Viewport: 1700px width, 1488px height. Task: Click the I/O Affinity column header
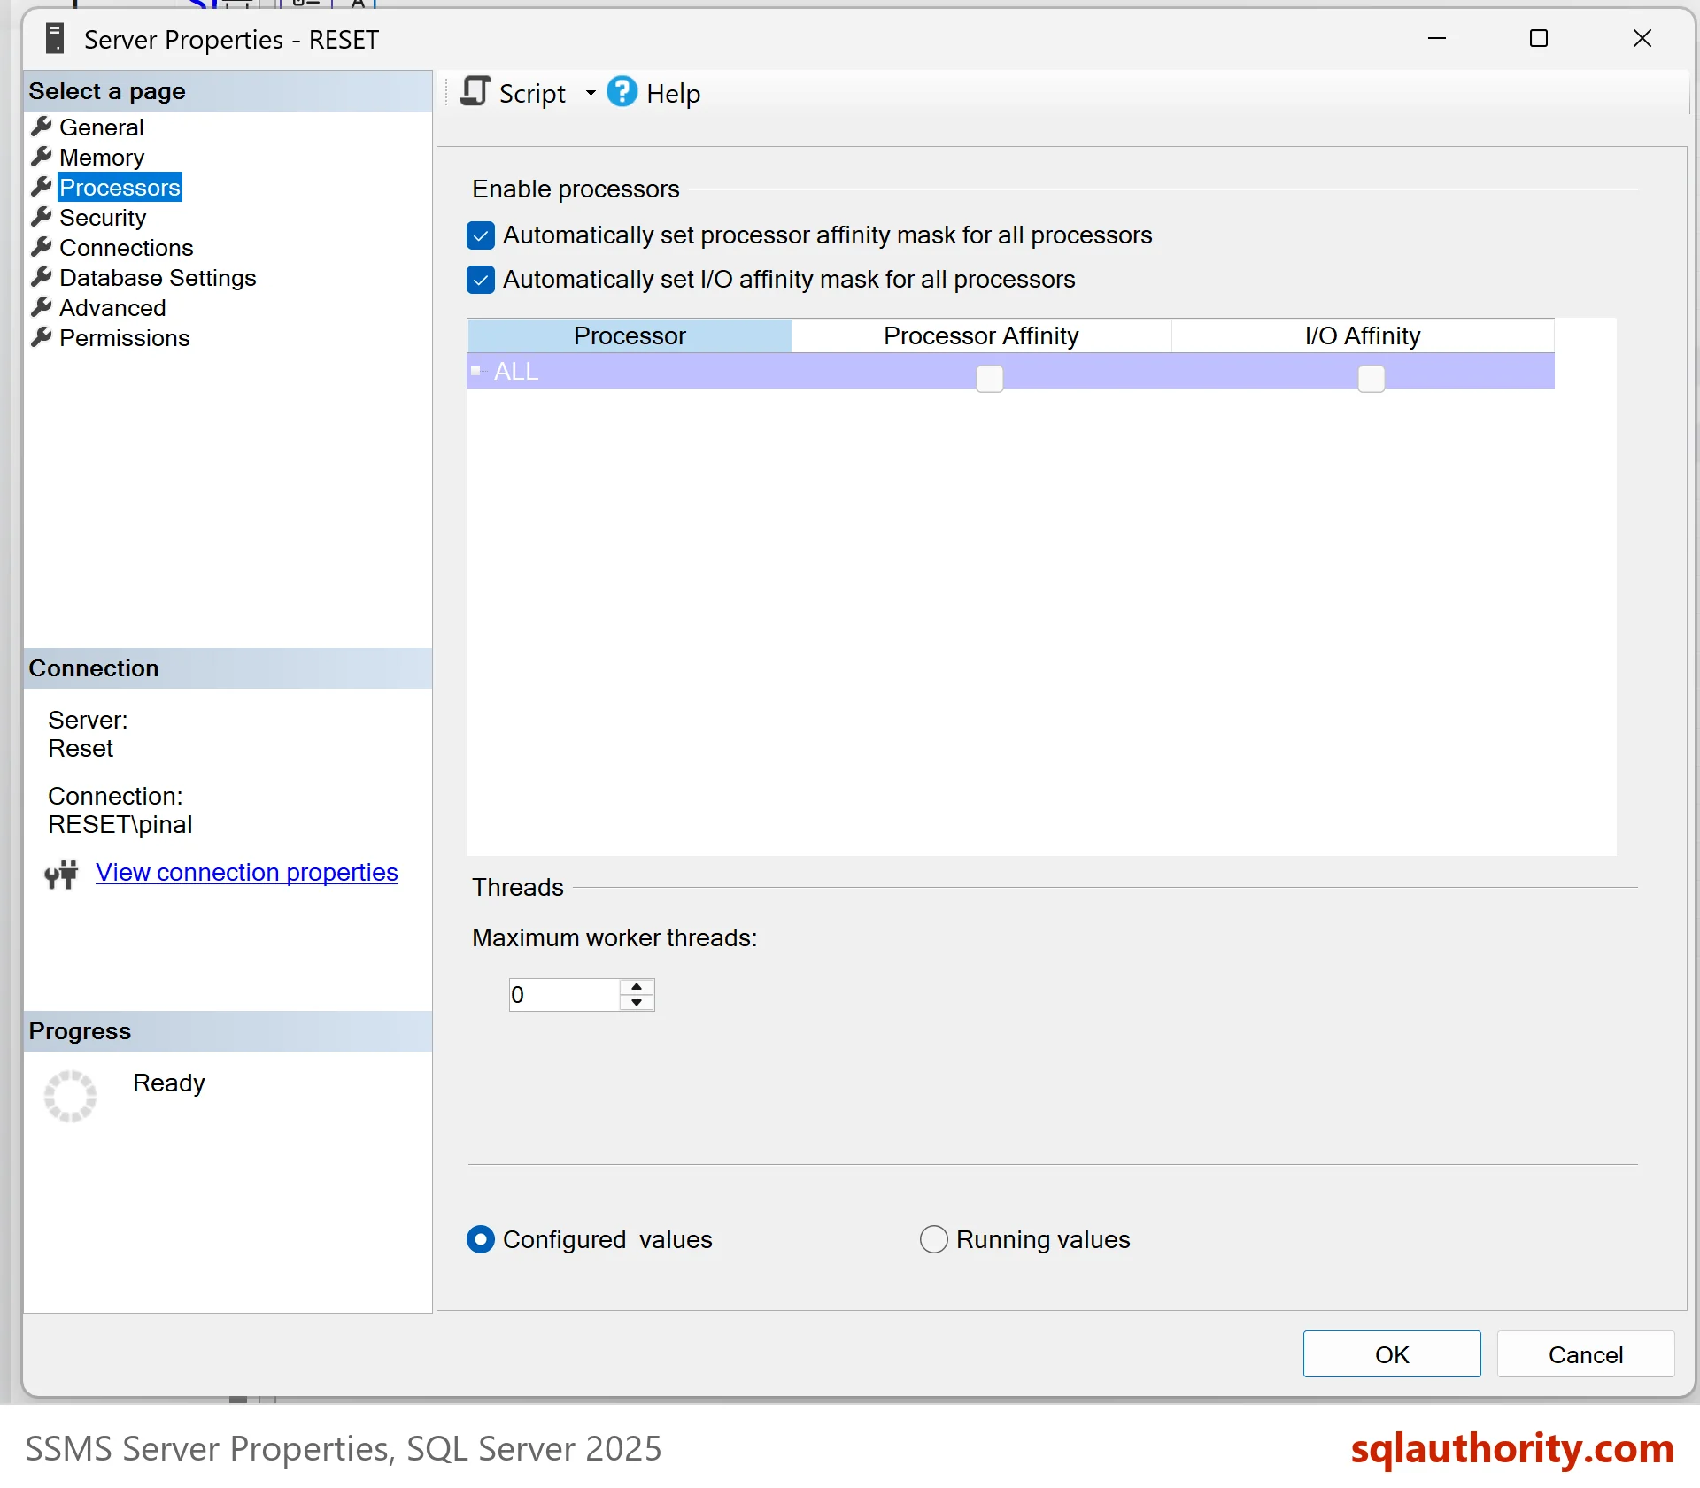coord(1363,336)
